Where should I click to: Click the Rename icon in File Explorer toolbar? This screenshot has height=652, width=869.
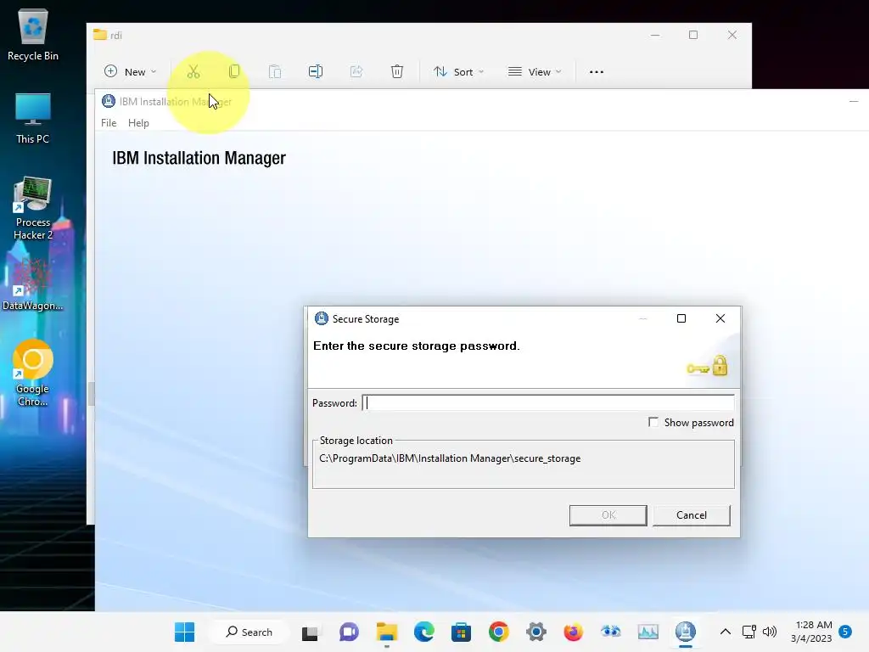(316, 71)
